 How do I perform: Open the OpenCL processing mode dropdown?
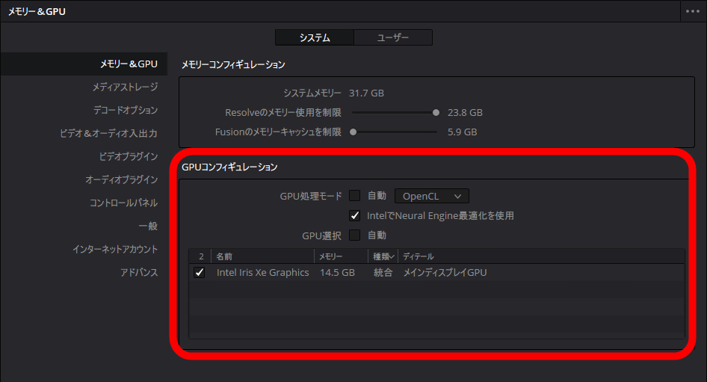431,196
